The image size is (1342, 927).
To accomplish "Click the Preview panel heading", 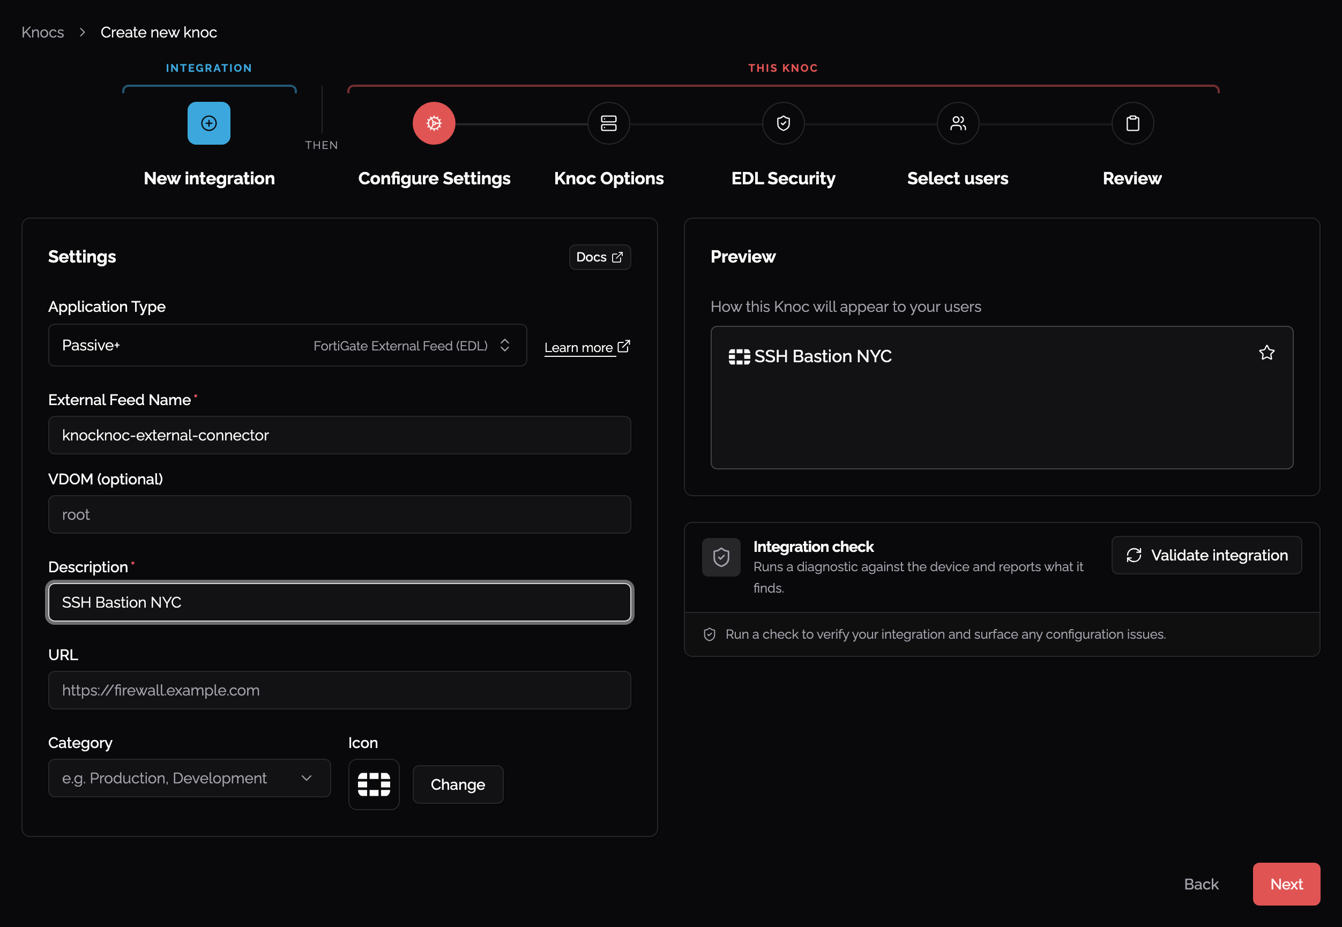I will point(742,257).
